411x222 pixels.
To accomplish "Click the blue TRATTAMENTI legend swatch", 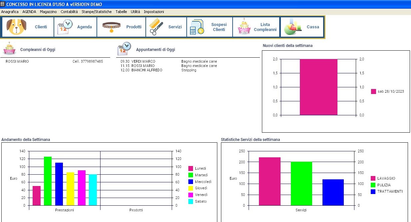I will [x=373, y=191].
